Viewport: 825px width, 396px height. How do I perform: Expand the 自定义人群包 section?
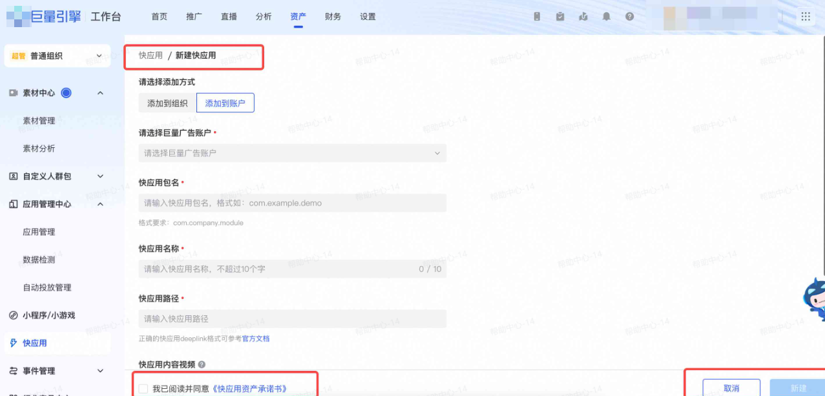(x=100, y=176)
